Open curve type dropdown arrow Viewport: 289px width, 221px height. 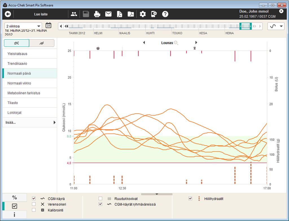(x=281, y=26)
